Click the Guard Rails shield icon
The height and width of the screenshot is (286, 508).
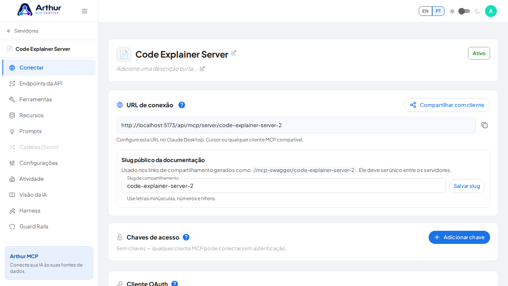tap(12, 226)
